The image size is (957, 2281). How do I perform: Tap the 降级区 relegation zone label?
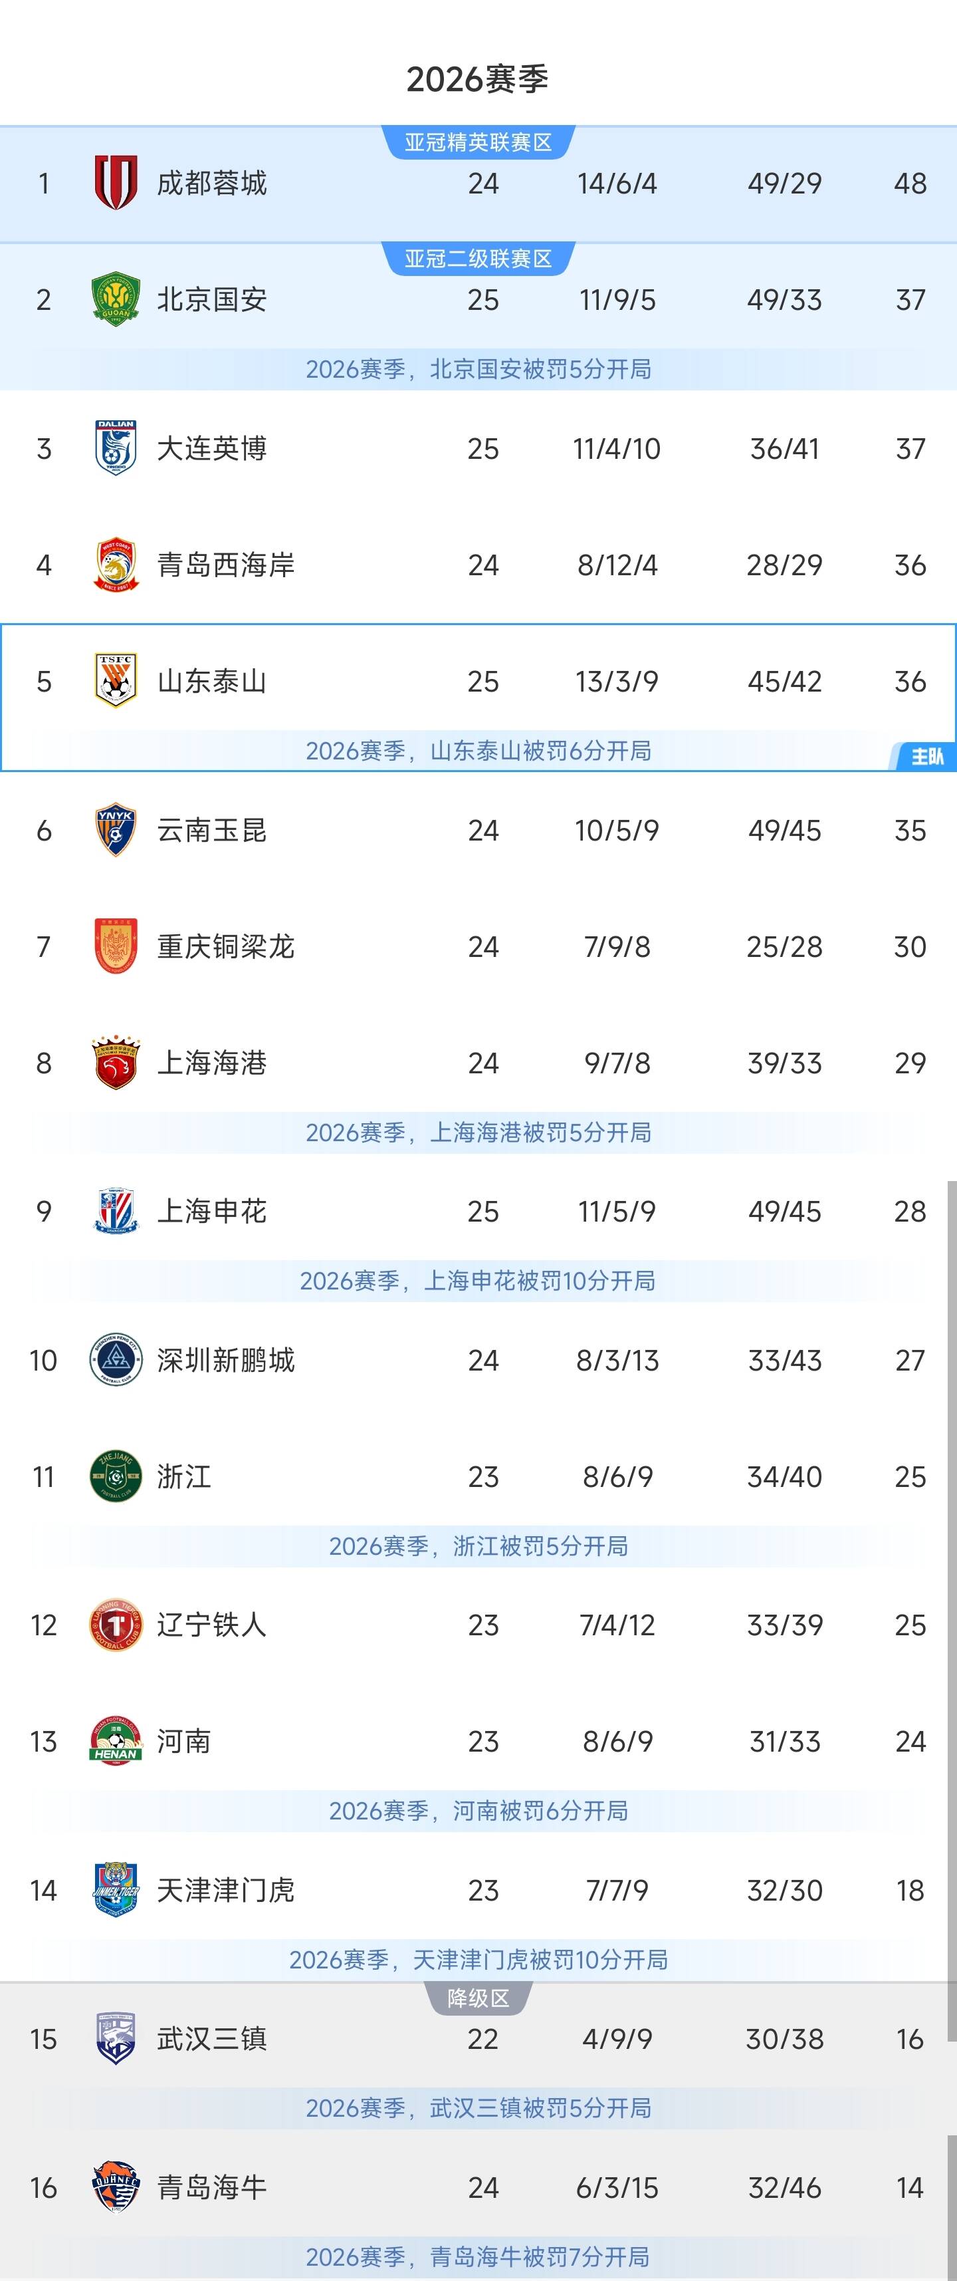[x=478, y=1998]
